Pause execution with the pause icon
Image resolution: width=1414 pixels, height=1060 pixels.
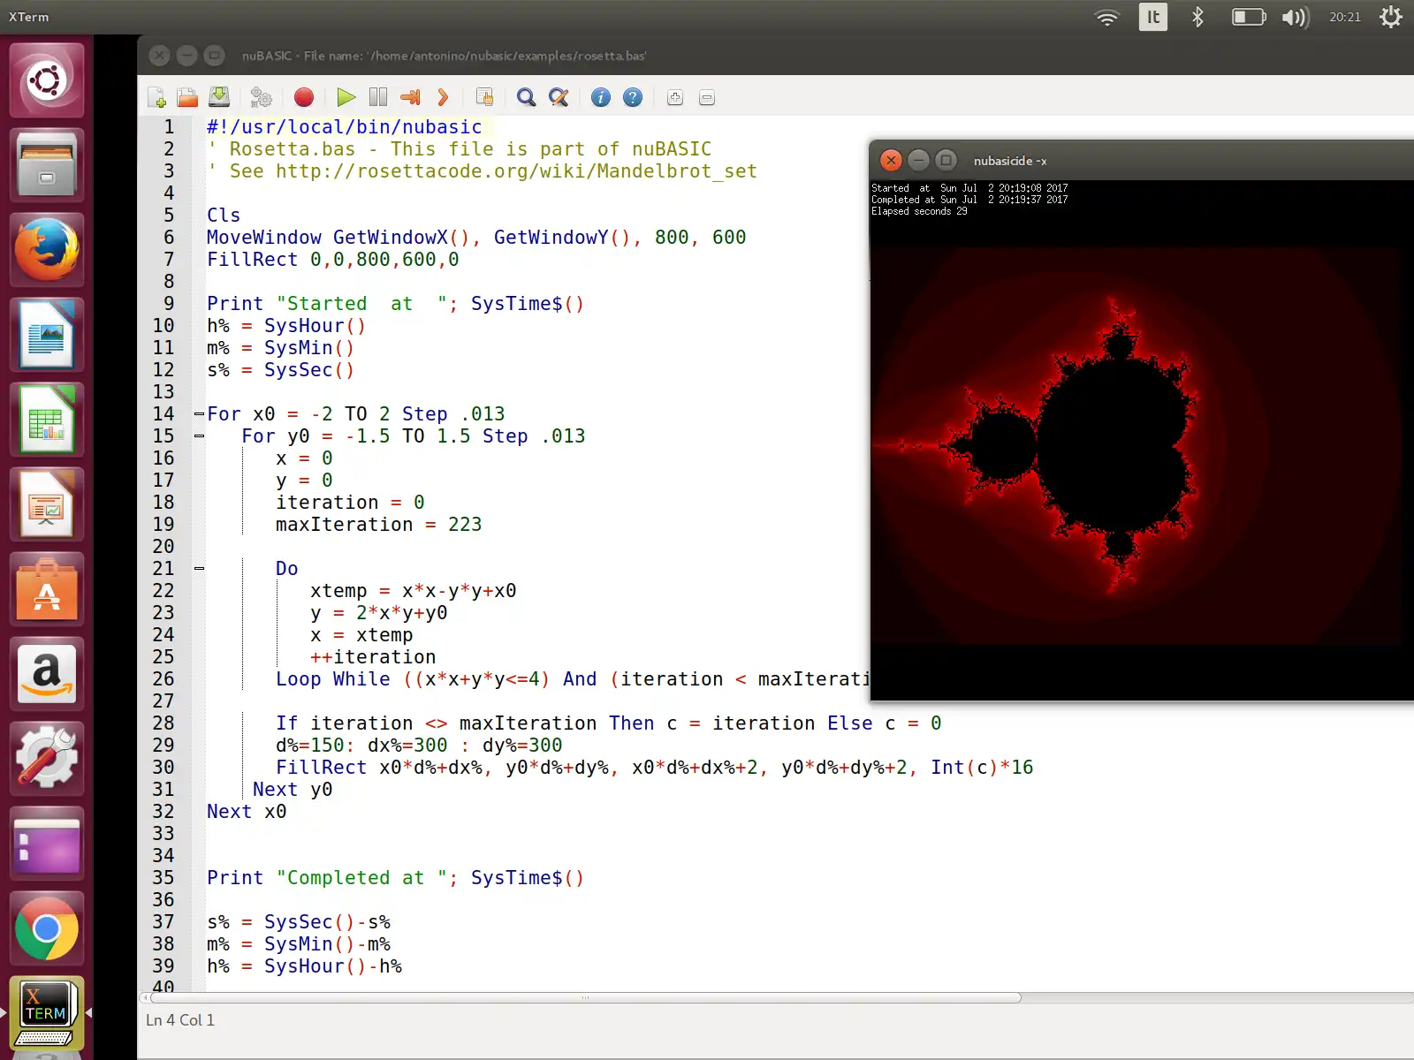[378, 97]
